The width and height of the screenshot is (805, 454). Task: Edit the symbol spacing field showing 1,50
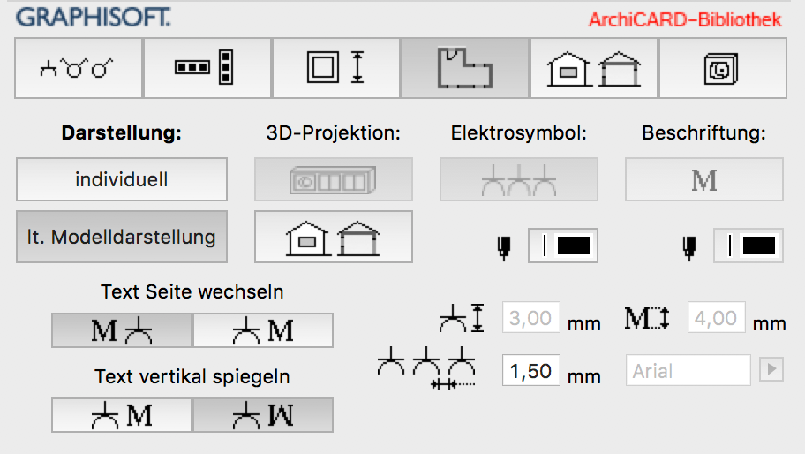point(530,370)
